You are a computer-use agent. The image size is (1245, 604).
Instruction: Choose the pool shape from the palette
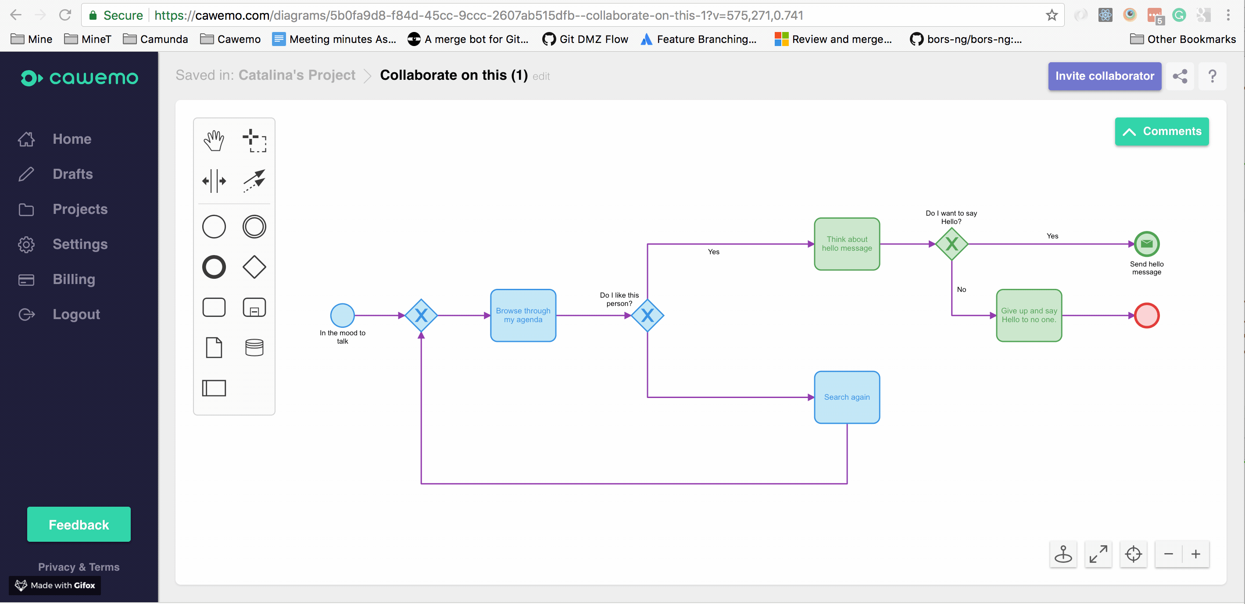click(x=214, y=387)
